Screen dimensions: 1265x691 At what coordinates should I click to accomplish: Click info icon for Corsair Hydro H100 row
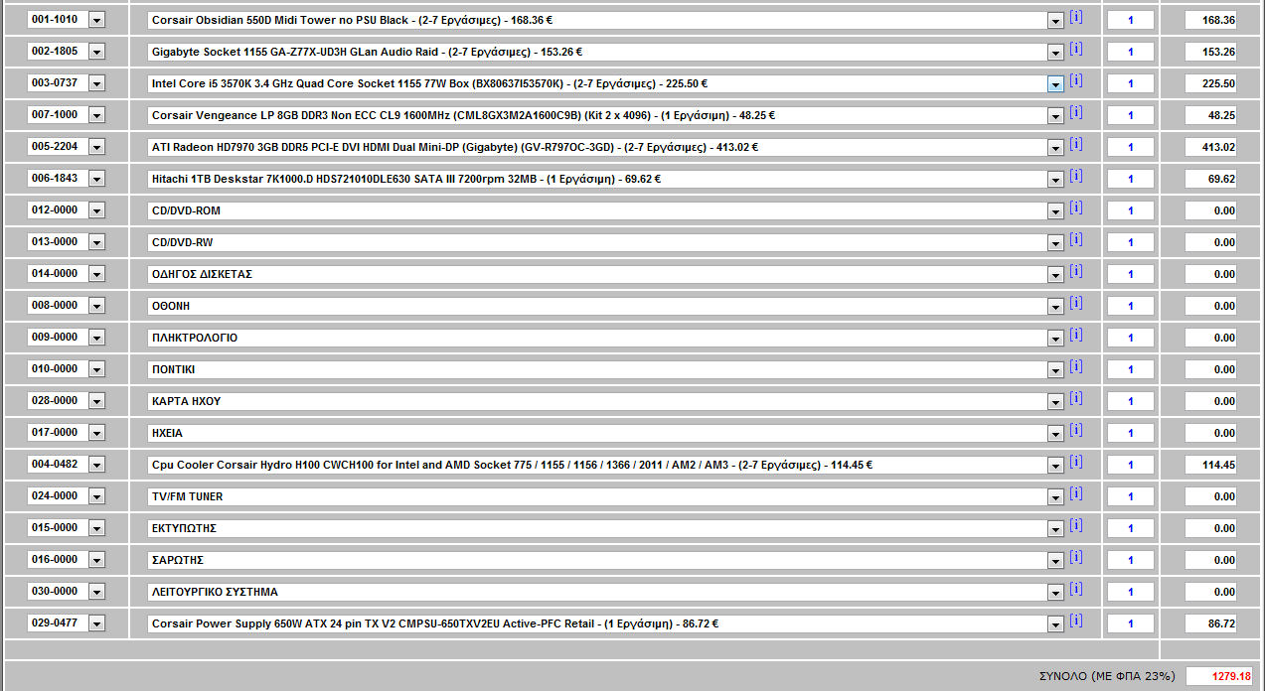click(1076, 462)
